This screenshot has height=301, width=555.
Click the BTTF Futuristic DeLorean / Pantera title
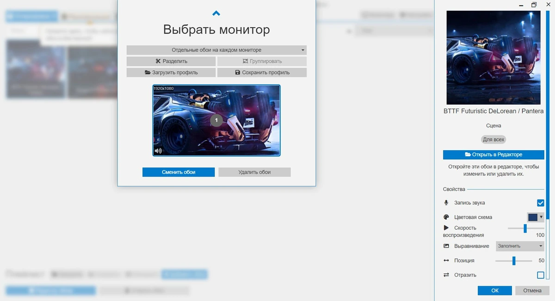pyautogui.click(x=493, y=111)
